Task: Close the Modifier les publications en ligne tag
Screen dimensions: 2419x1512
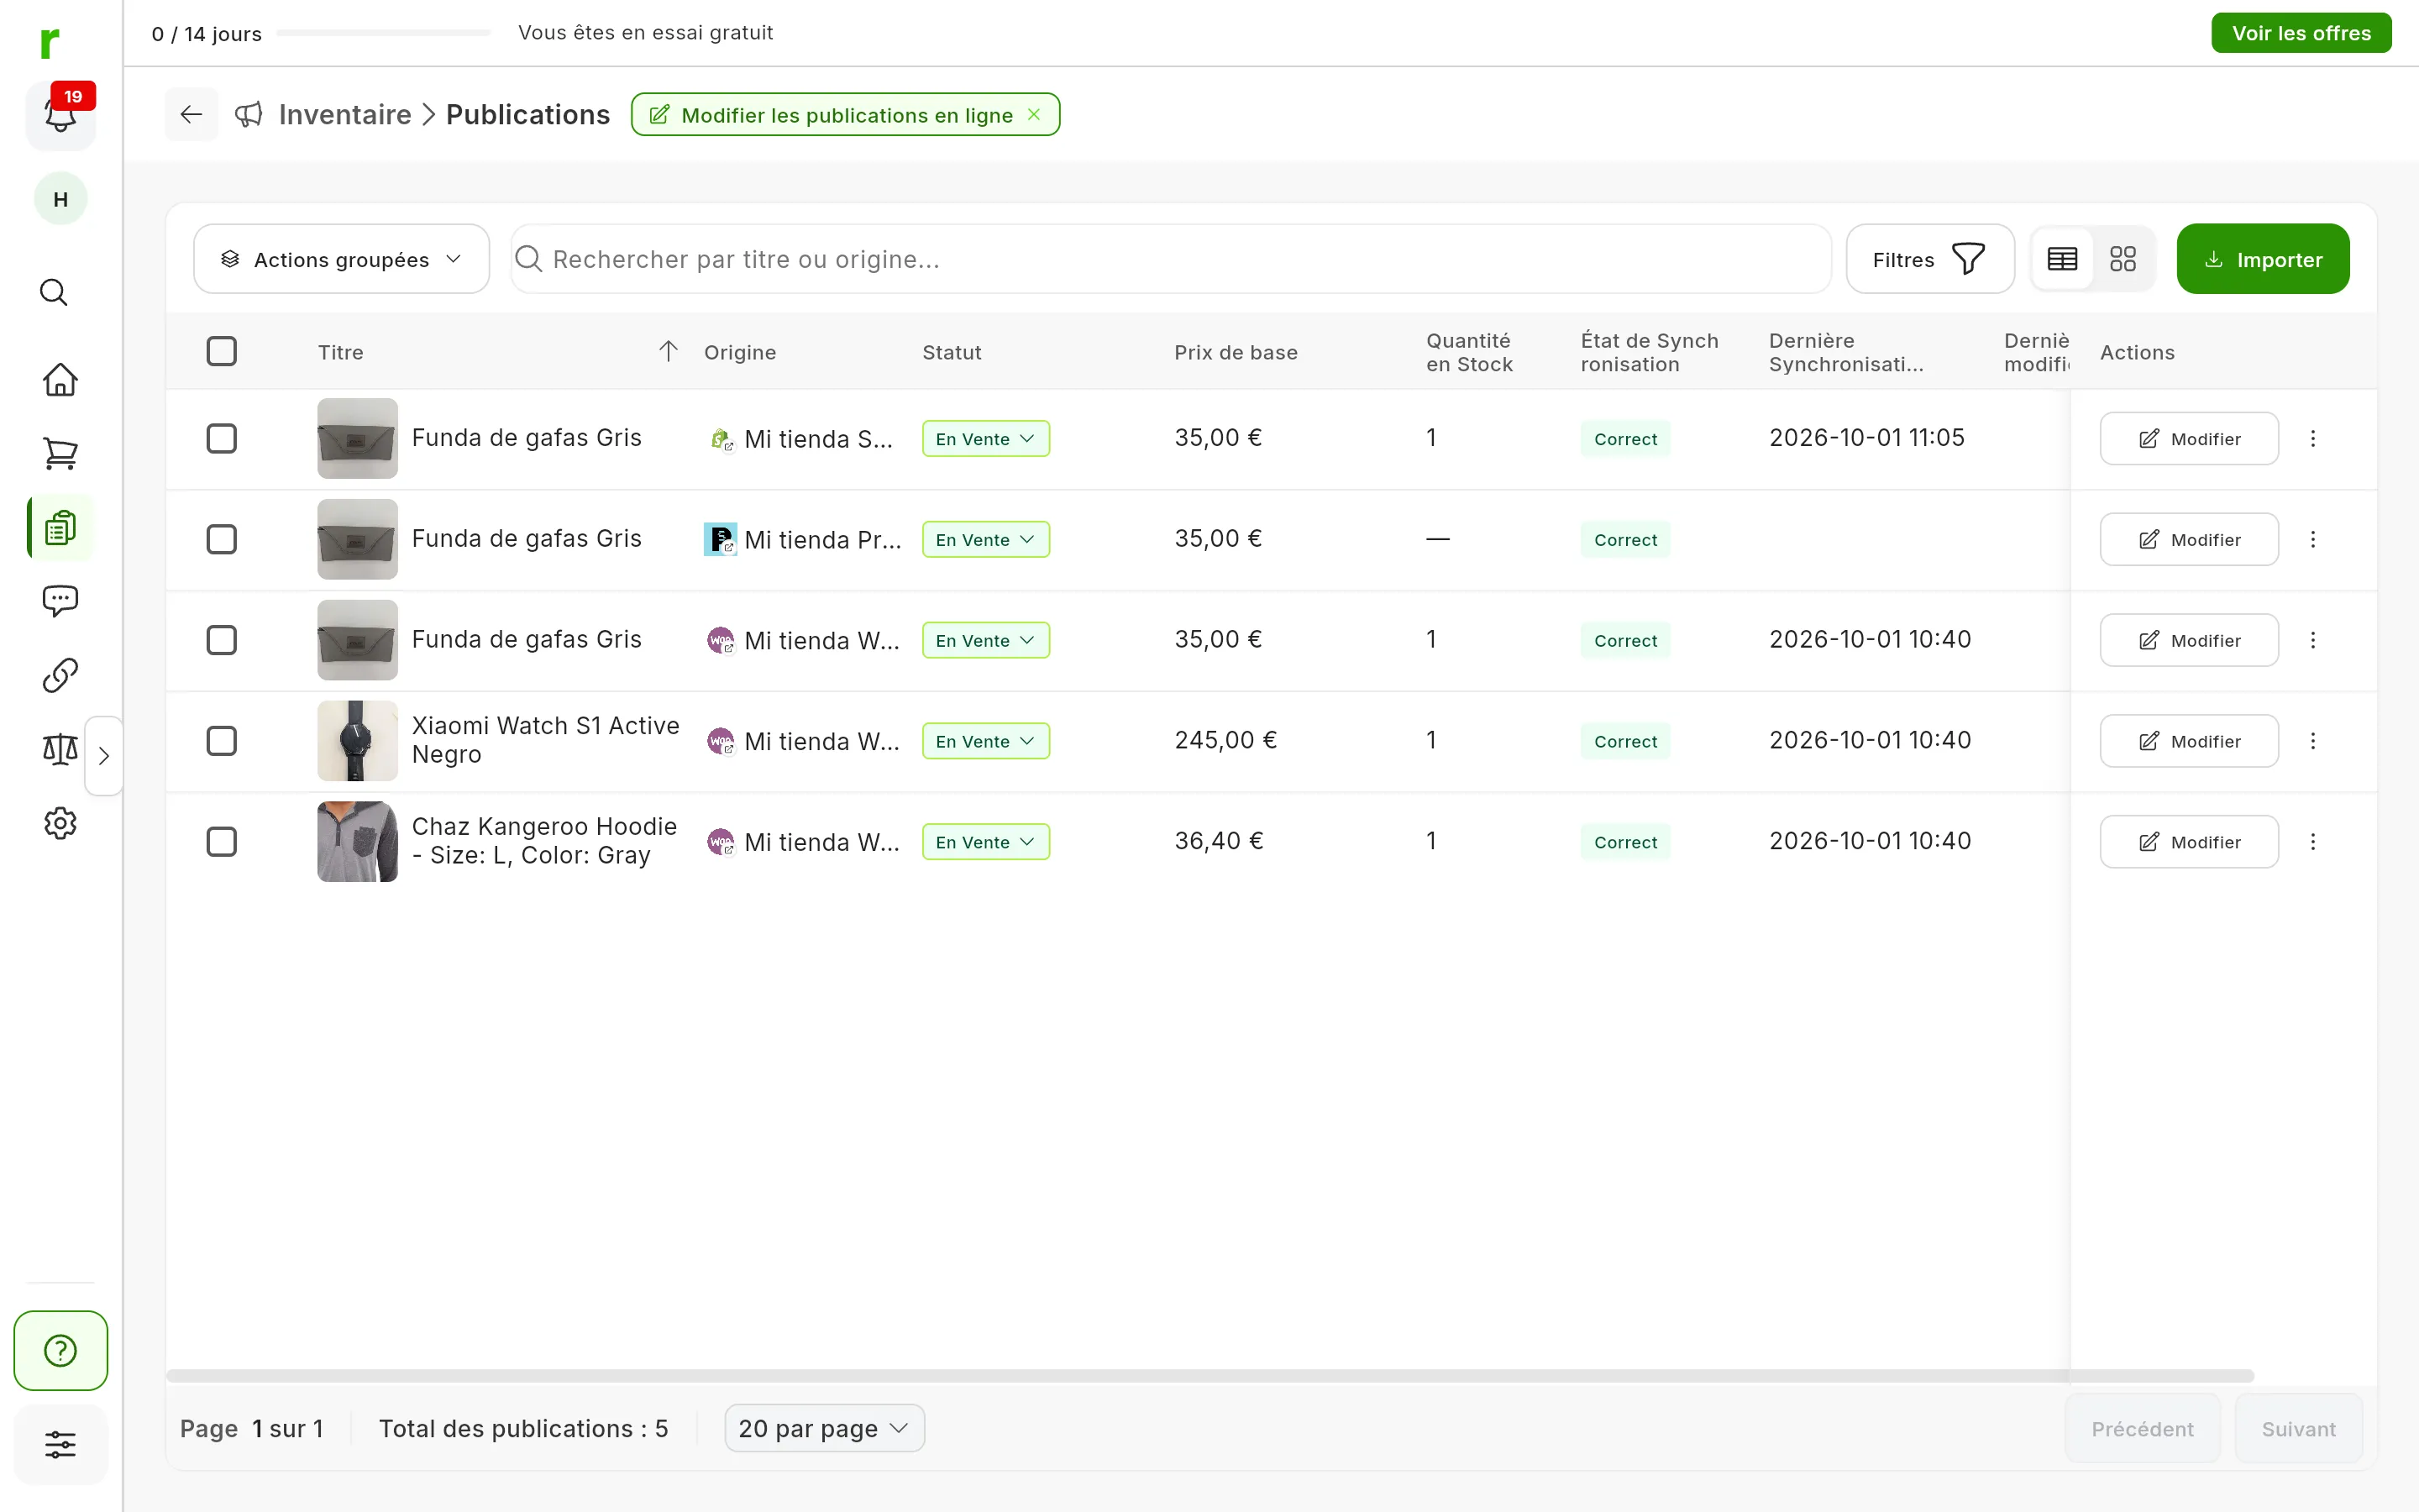Action: (x=1034, y=114)
